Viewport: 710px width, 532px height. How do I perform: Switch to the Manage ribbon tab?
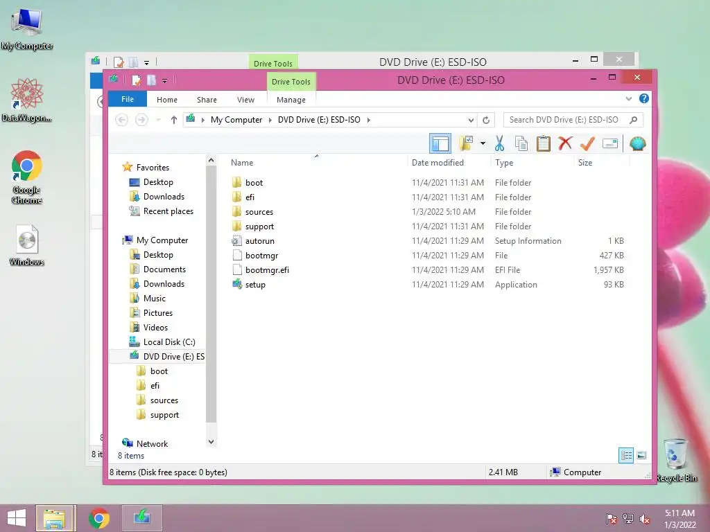[291, 100]
